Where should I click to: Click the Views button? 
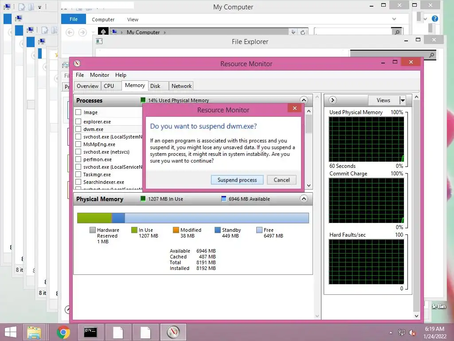click(x=384, y=100)
